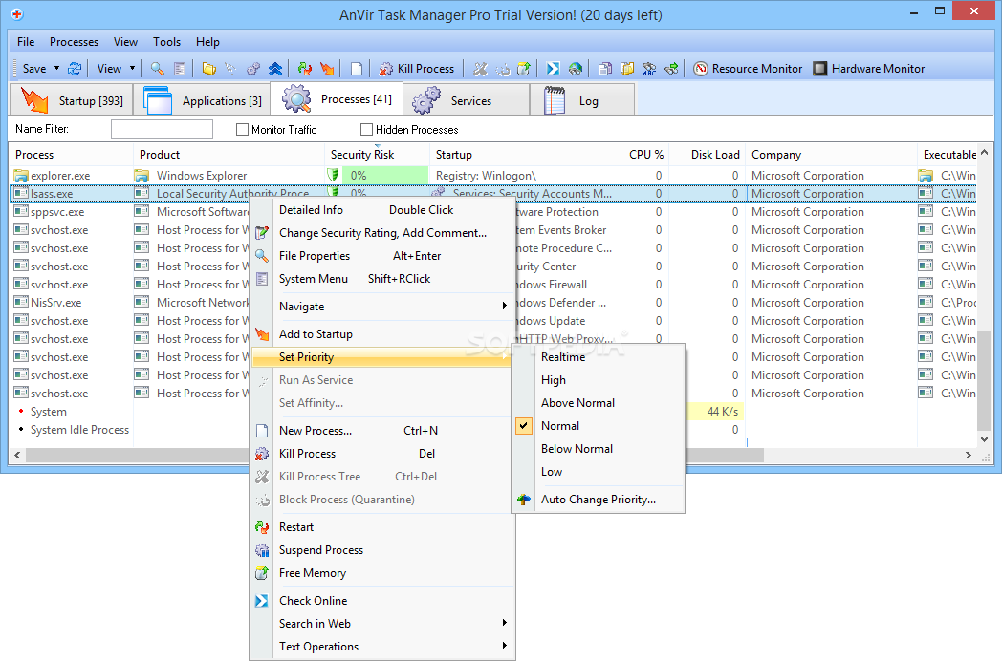
Task: Choose Detailed Info in context menu
Action: pyautogui.click(x=382, y=209)
